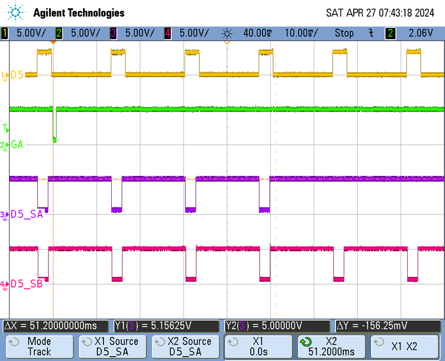Click the ΔX 51.2ms measurement readout
This screenshot has height=361, width=445.
57,325
